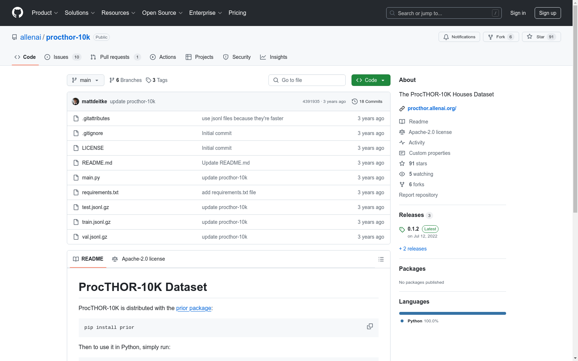This screenshot has width=578, height=361.
Task: Open the allenai owner link
Action: (31, 37)
